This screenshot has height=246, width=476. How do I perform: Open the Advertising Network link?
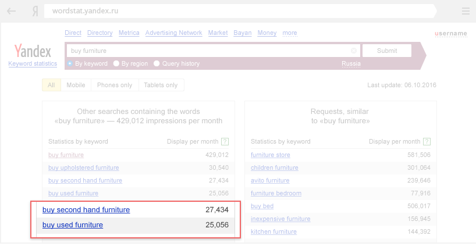pos(173,33)
